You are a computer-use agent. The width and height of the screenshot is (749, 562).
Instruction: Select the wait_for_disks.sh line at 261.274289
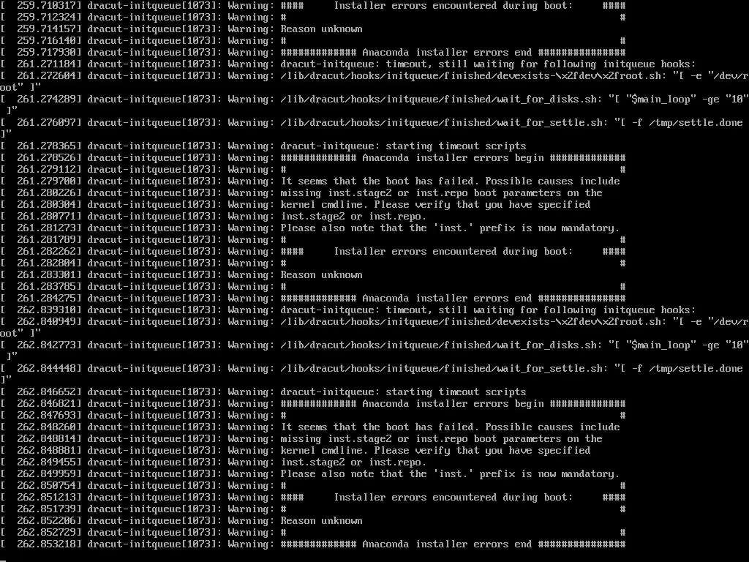click(x=374, y=105)
